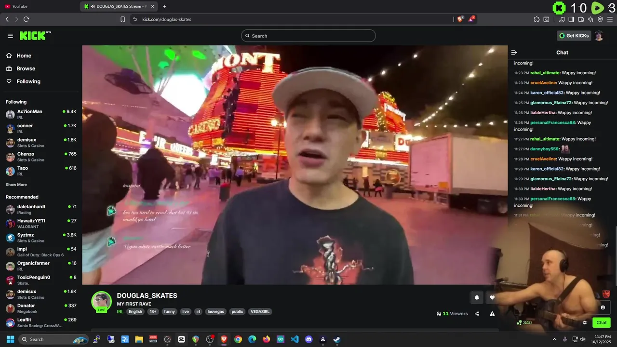
Task: Switch to YouTube browser tab
Action: coord(39,6)
